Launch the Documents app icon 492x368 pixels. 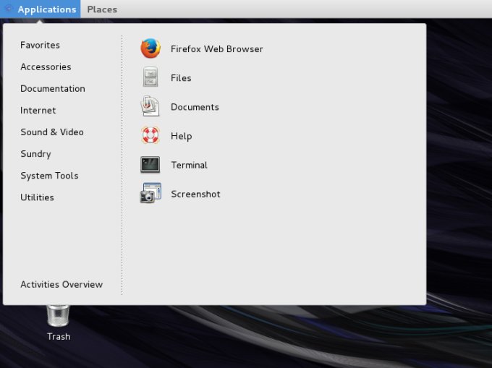[150, 107]
